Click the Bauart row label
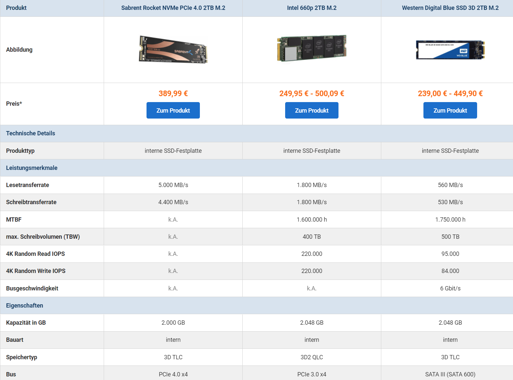The height and width of the screenshot is (380, 513). [x=14, y=340]
